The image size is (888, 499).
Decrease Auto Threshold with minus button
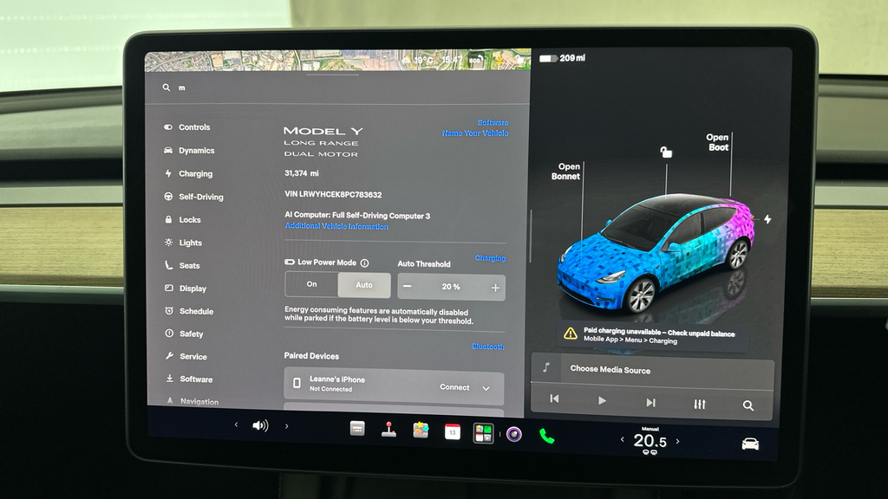pyautogui.click(x=408, y=286)
